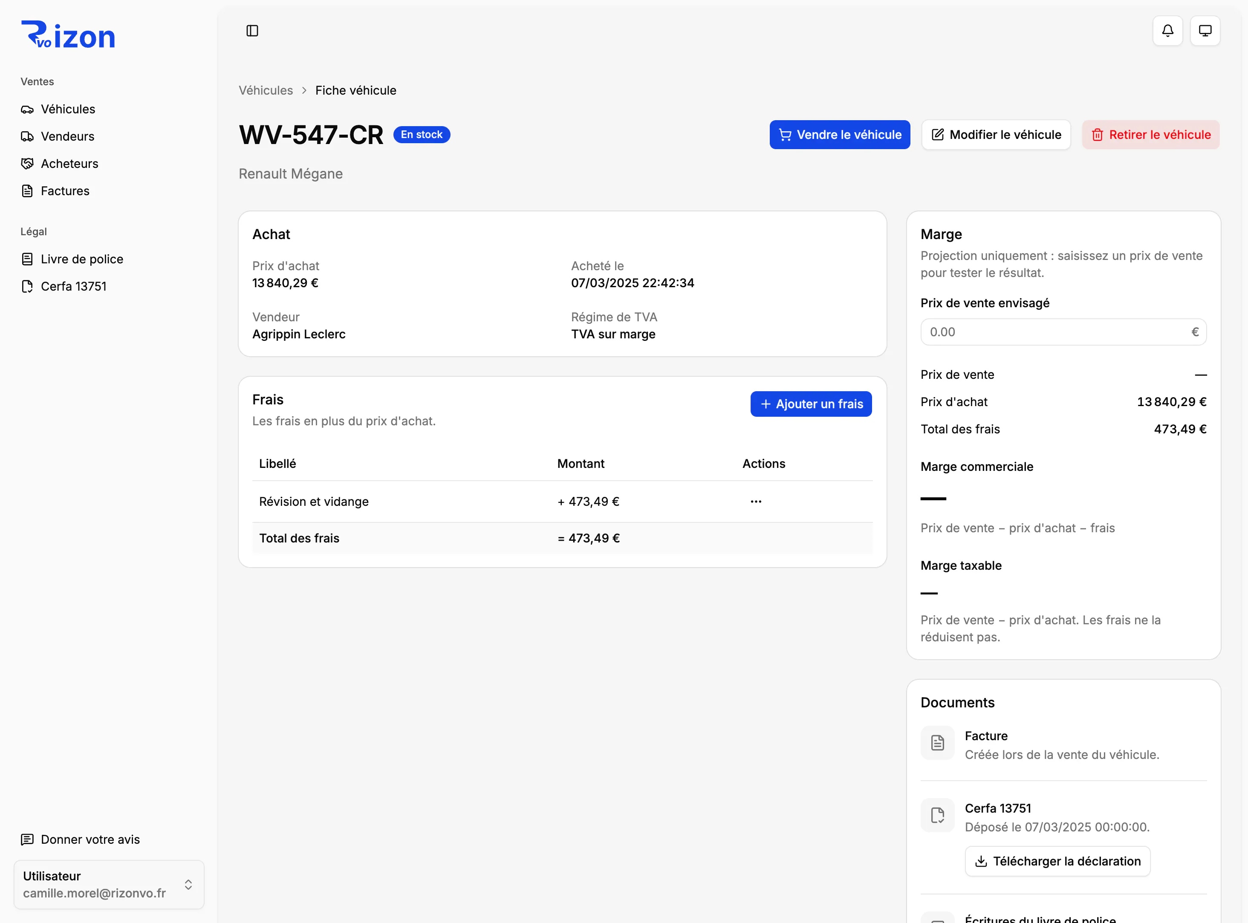Click the breadcrumb chevron separator
The image size is (1248, 923).
click(x=304, y=90)
